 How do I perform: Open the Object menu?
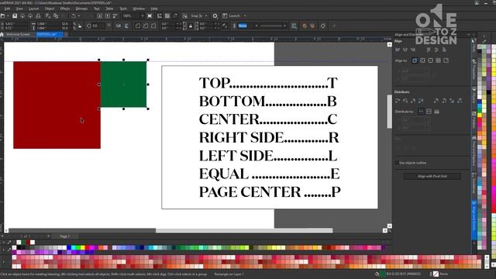pos(50,9)
